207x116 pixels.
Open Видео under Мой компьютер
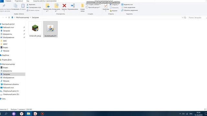(5, 67)
